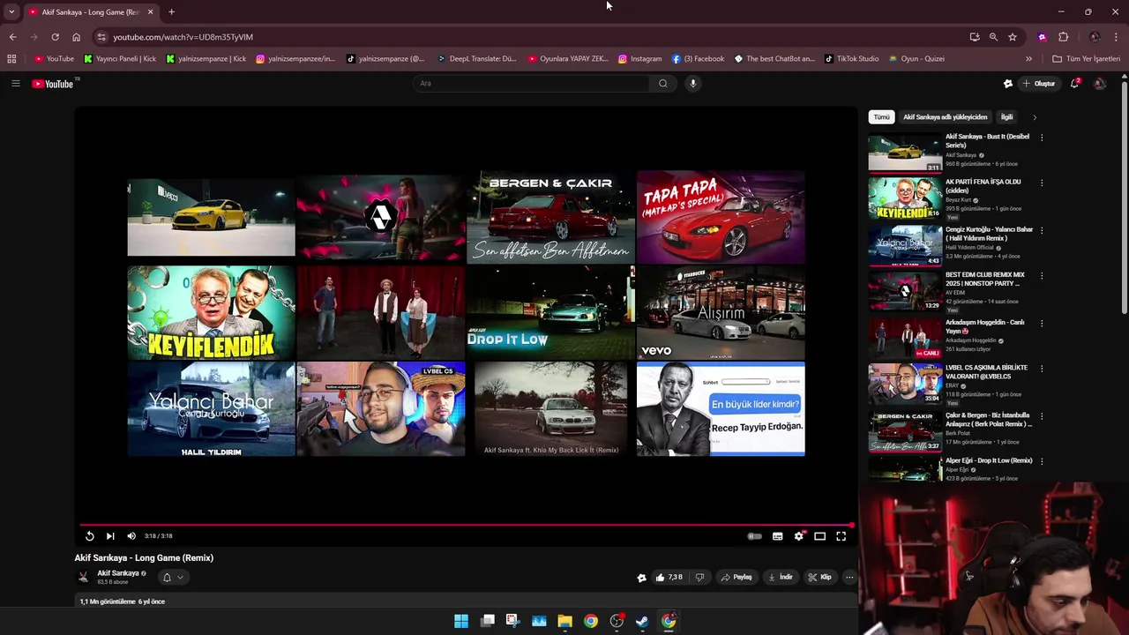The image size is (1129, 635).
Task: Open options for LVBEL C5 AŞKIMLA BİRLİKTE video
Action: pyautogui.click(x=1042, y=369)
